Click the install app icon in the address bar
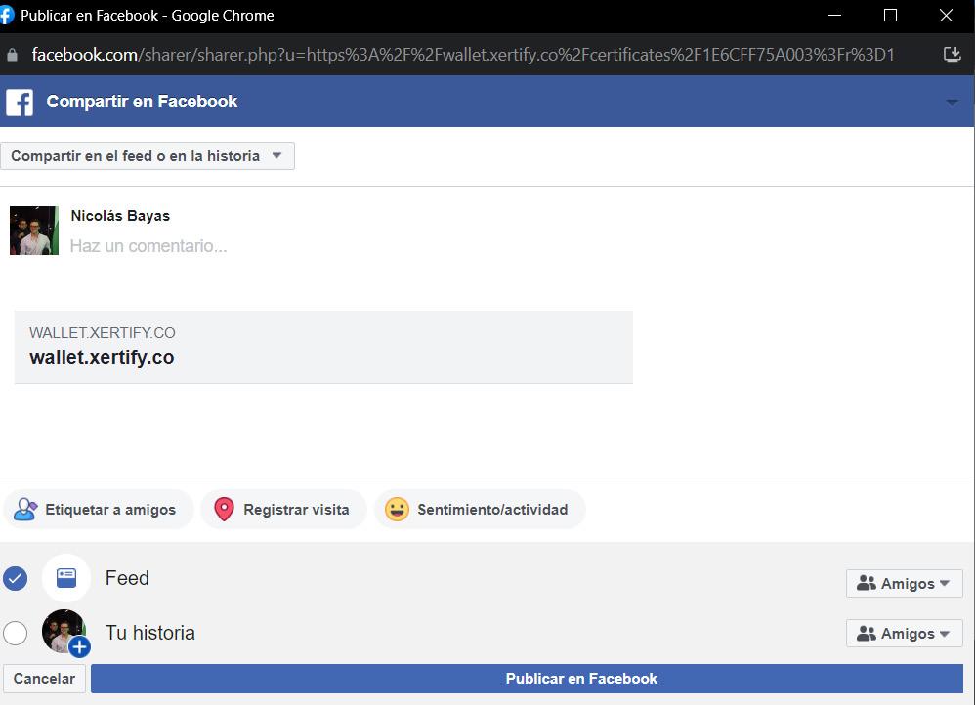 coord(952,55)
